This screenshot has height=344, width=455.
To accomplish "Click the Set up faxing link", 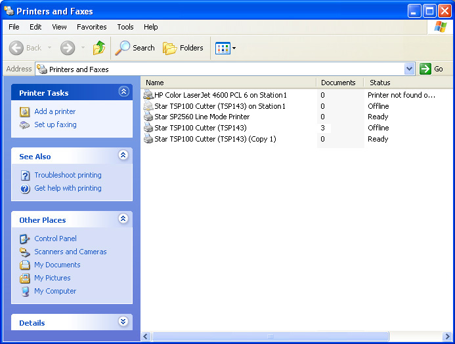I will coord(55,124).
